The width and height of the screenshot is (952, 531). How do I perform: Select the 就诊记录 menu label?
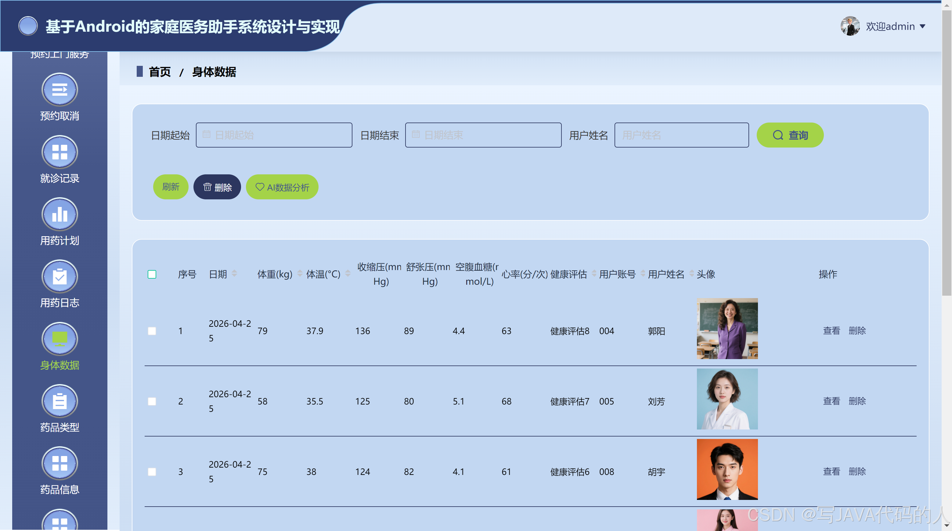click(60, 178)
